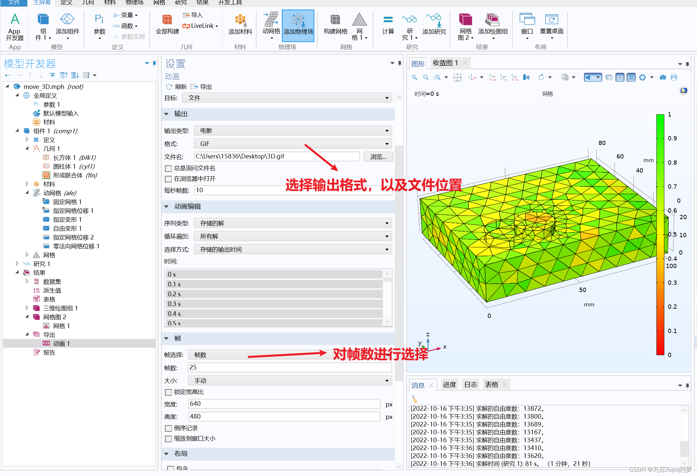
Task: Click the 刷新 refresh button
Action: pyautogui.click(x=177, y=87)
